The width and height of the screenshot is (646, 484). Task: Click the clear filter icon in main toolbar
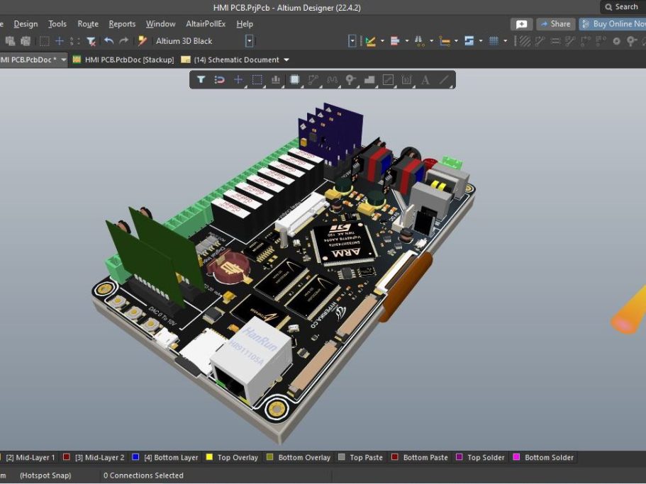(x=91, y=40)
